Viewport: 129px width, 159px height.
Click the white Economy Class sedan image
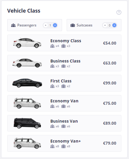coord(27,43)
